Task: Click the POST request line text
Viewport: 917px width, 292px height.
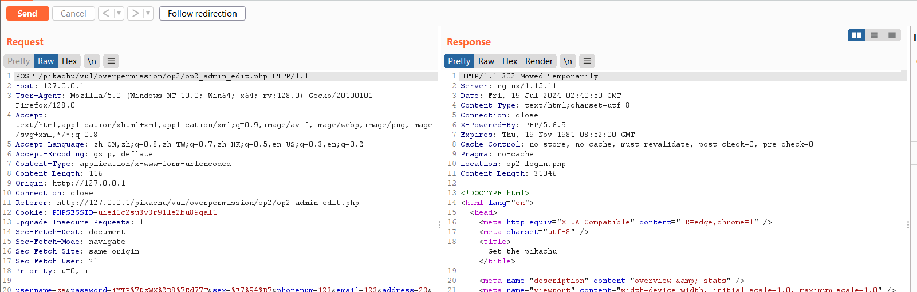Action: pyautogui.click(x=162, y=76)
